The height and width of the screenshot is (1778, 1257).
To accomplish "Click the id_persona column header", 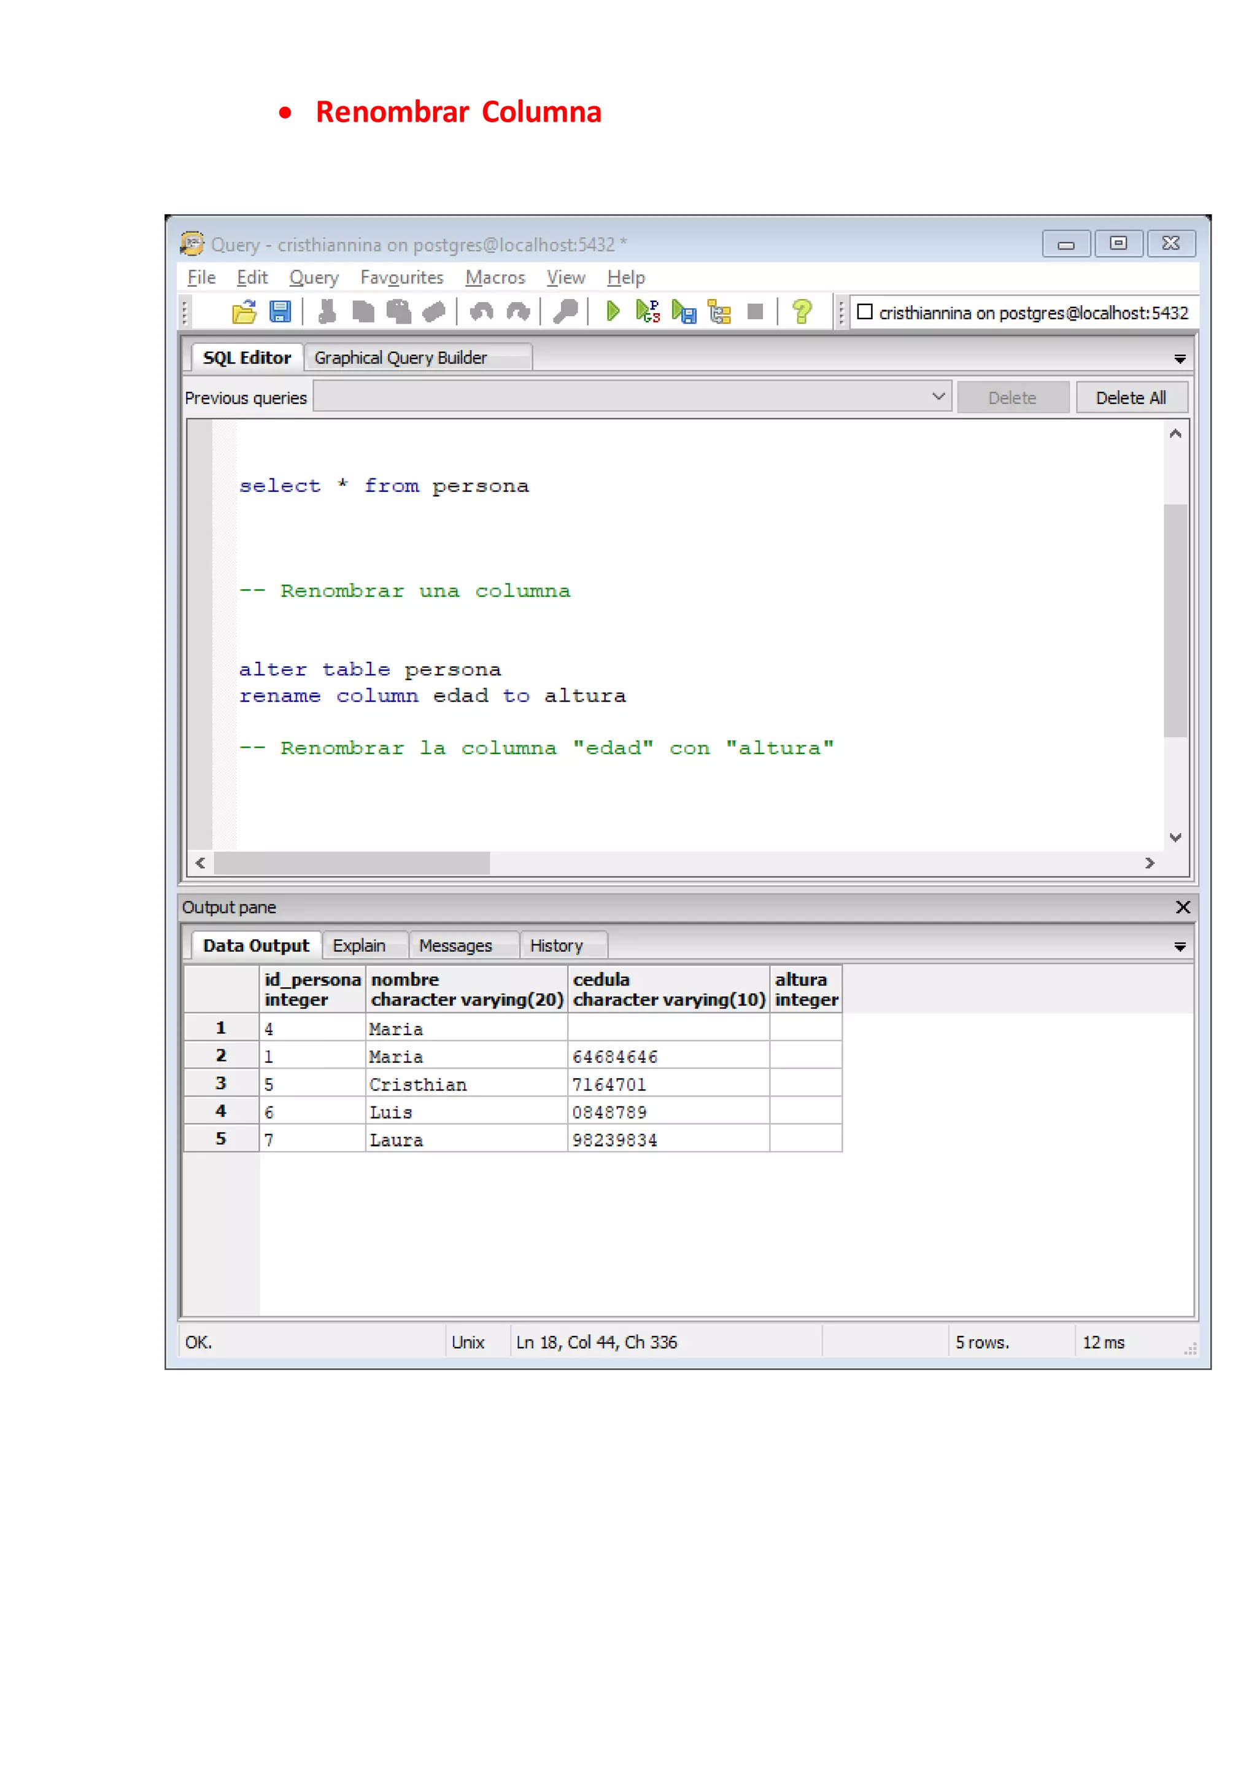I will (312, 989).
